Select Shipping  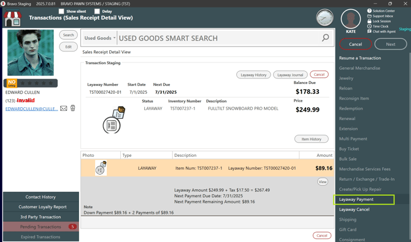pos(348,220)
